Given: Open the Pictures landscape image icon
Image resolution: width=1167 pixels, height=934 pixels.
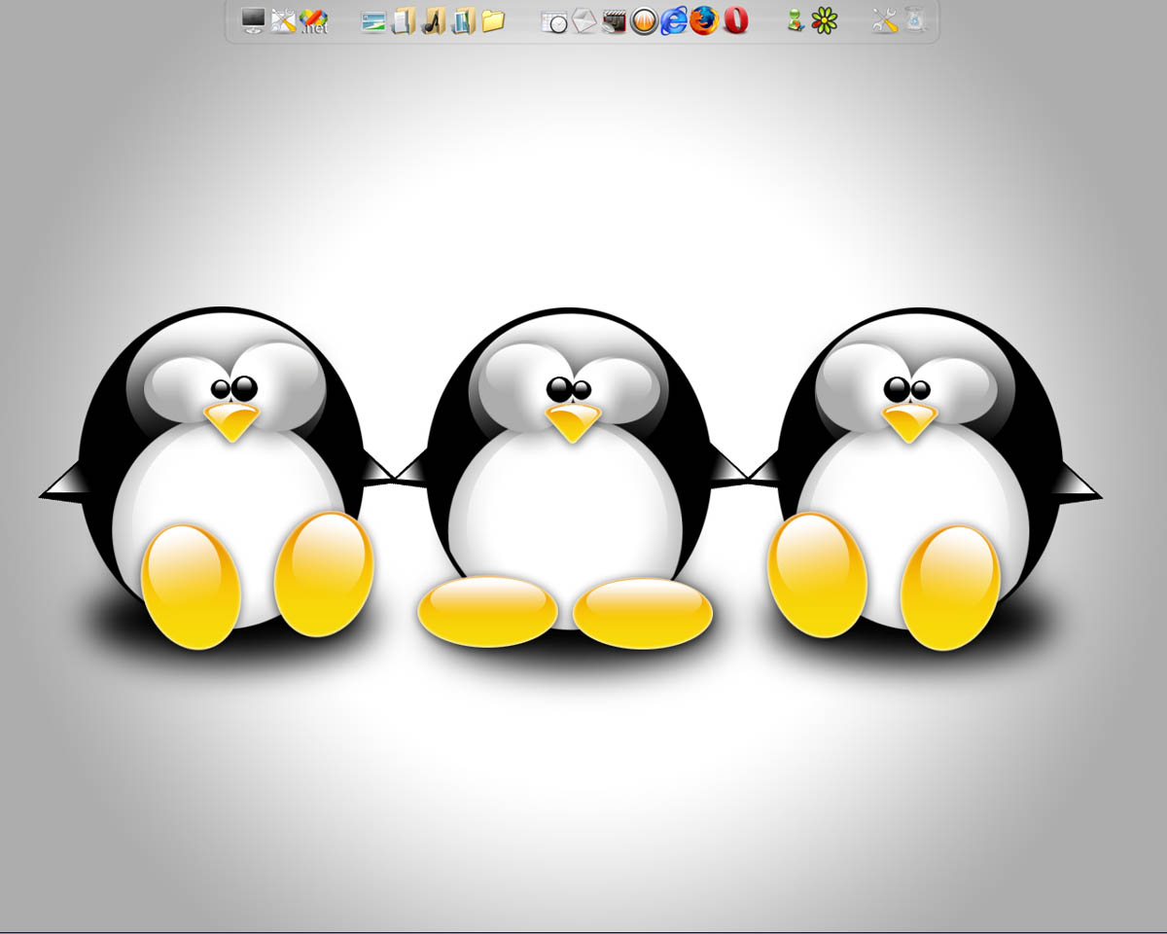Looking at the screenshot, I should click(373, 20).
